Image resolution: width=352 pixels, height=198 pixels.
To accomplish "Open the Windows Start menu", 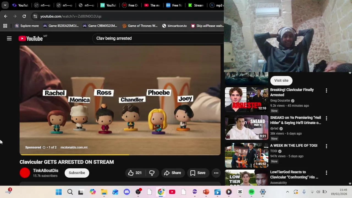I will (59, 192).
